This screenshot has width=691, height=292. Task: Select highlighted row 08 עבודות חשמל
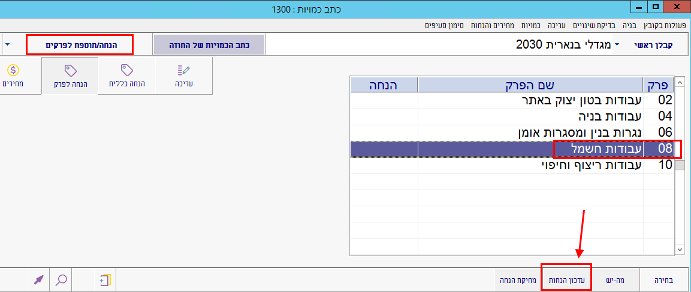(x=512, y=149)
